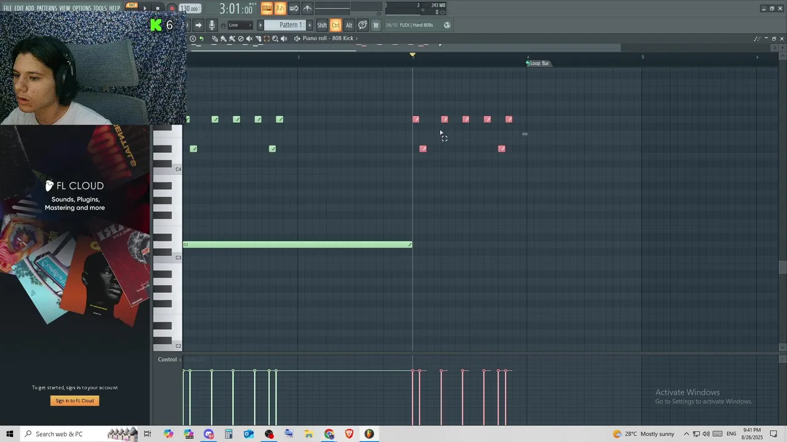
Task: Open Windows Start menu
Action: pyautogui.click(x=10, y=434)
